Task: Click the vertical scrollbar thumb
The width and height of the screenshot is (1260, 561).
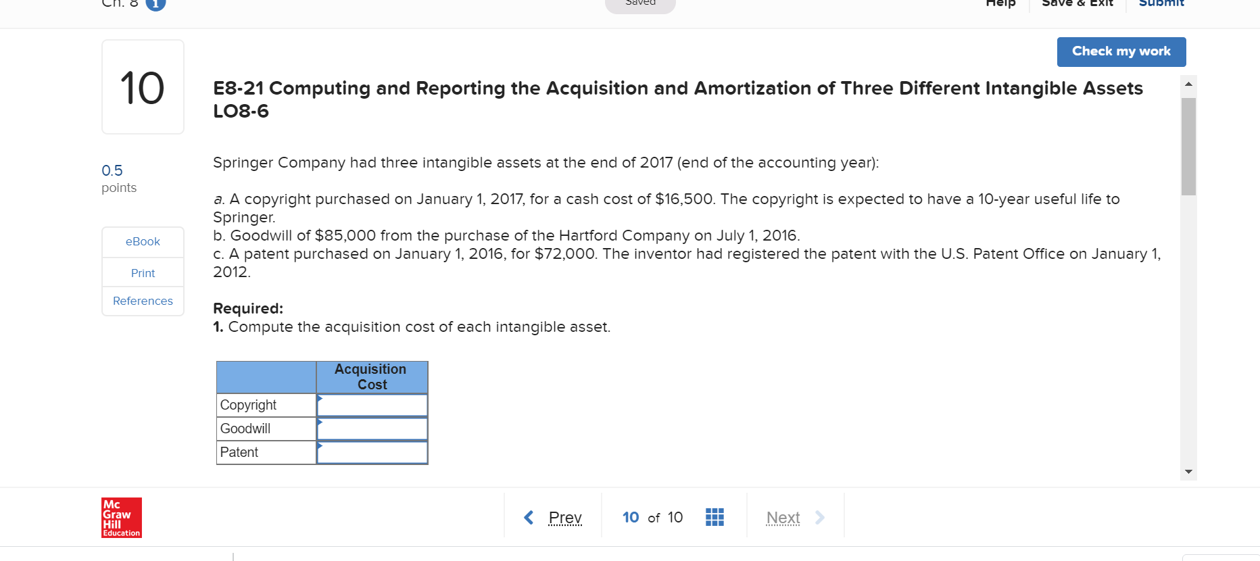Action: (1188, 146)
